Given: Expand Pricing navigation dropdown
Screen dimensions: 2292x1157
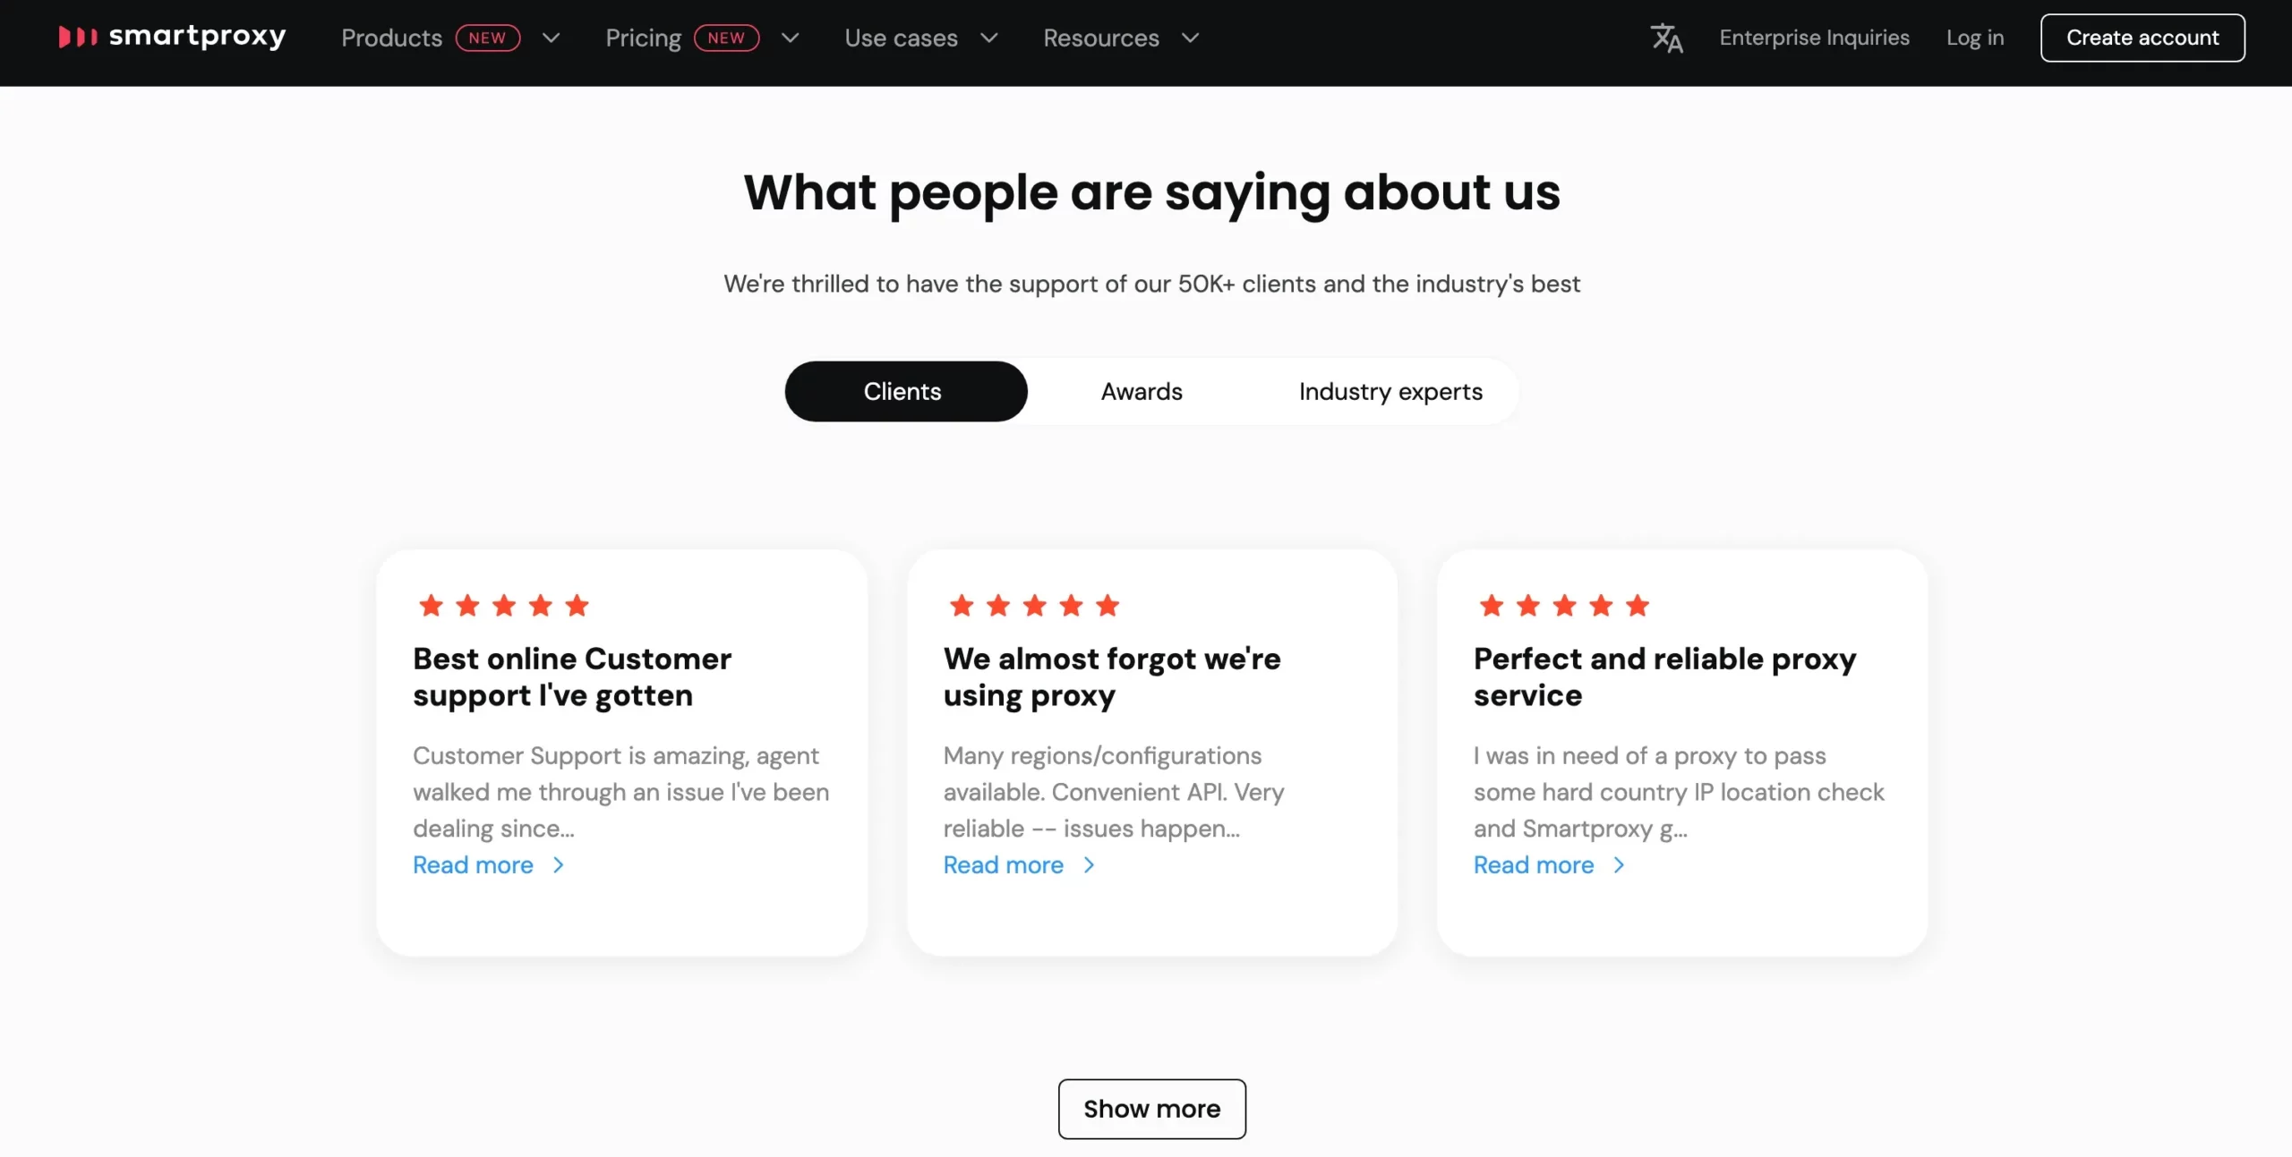Looking at the screenshot, I should pyautogui.click(x=790, y=37).
